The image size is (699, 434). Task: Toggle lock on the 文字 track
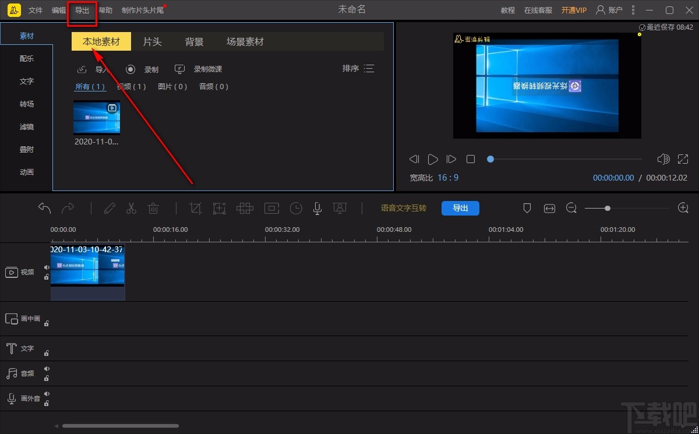click(47, 352)
